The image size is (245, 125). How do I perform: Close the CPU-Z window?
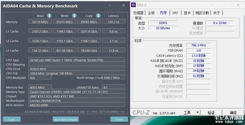[238, 5]
